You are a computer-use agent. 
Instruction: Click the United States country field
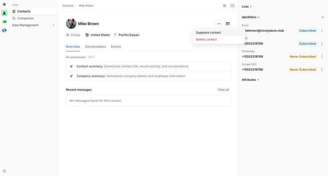[98, 35]
